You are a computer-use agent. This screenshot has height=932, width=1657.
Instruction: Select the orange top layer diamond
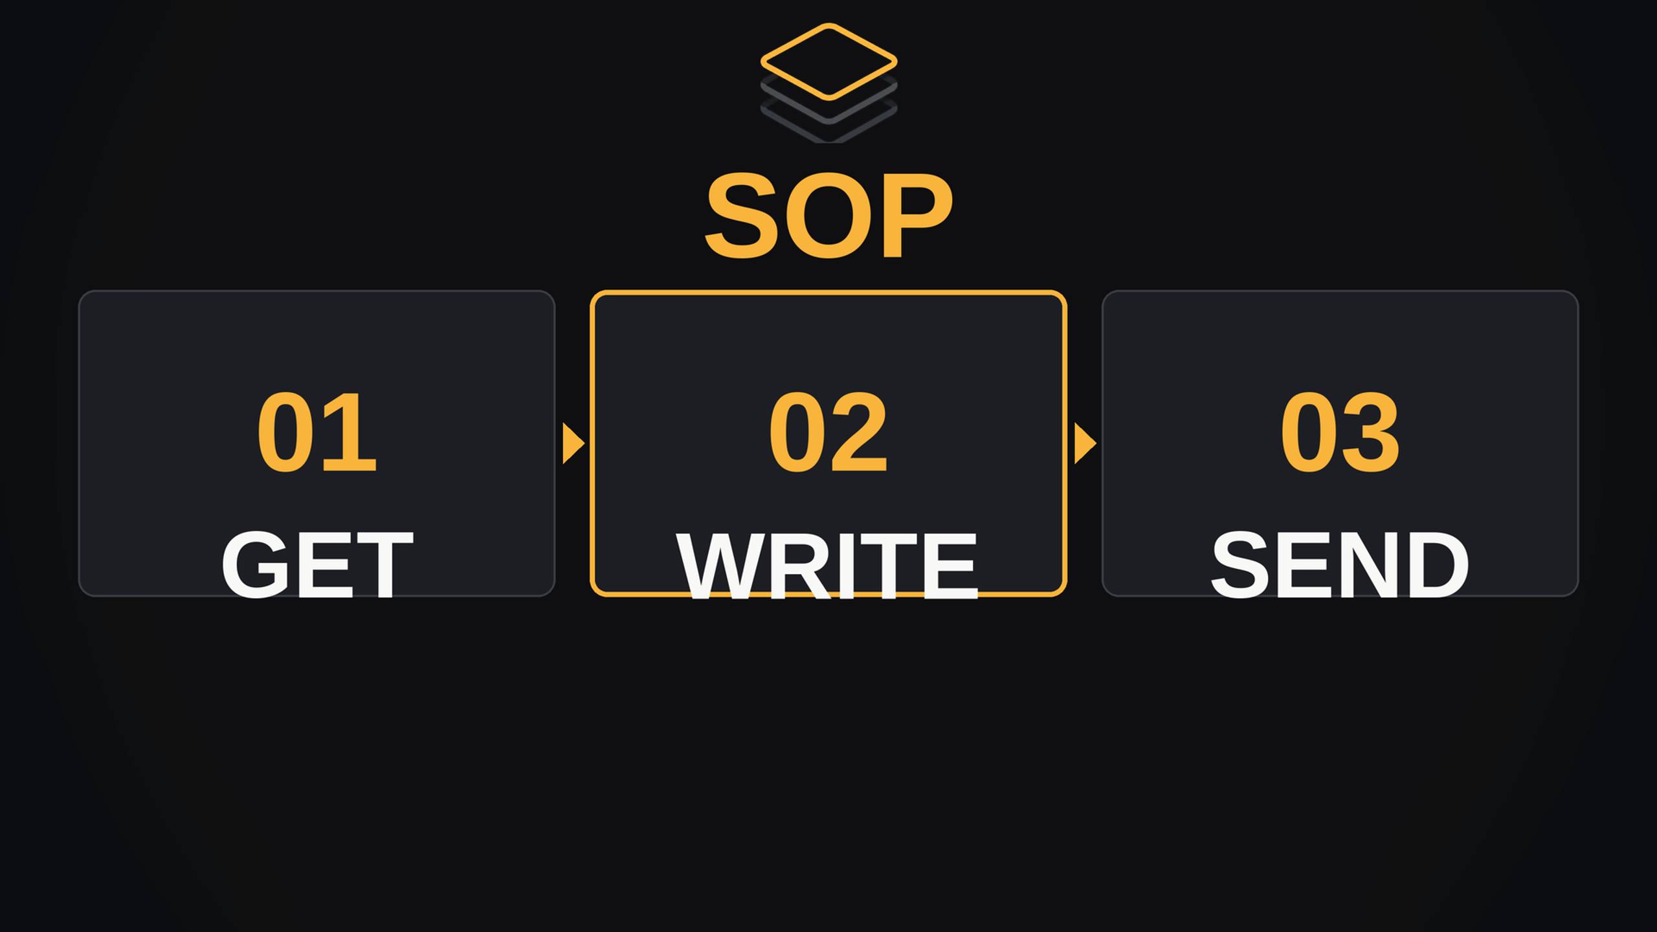(828, 62)
